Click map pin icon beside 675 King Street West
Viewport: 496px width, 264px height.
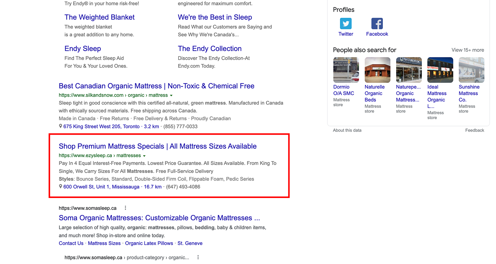61,126
